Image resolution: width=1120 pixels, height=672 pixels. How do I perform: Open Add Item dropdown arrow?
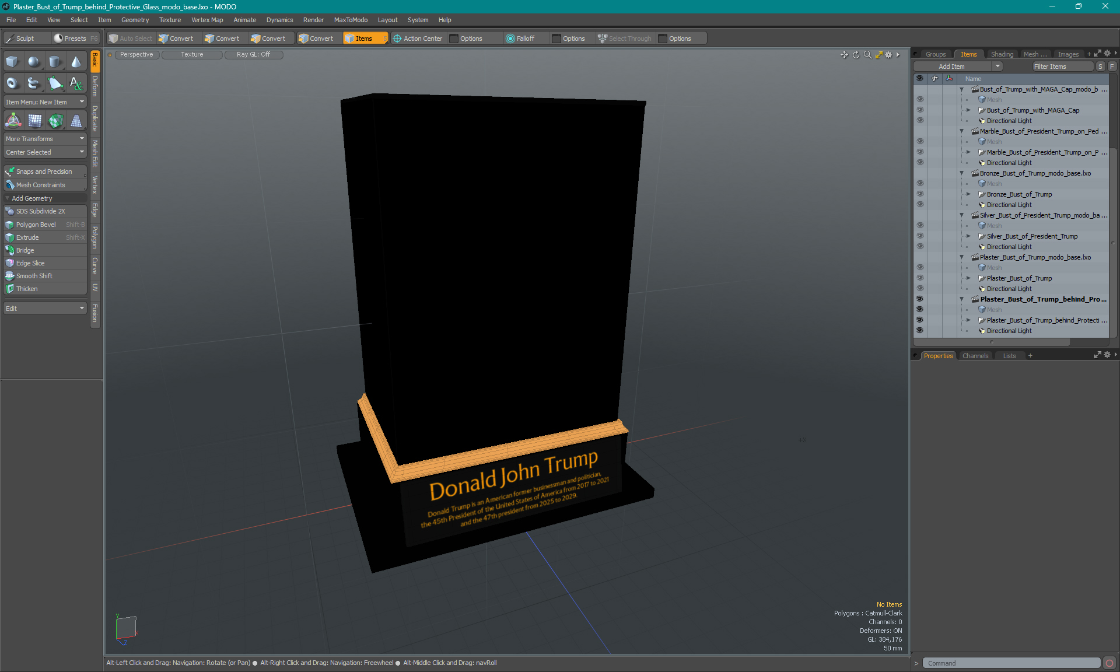pos(998,66)
